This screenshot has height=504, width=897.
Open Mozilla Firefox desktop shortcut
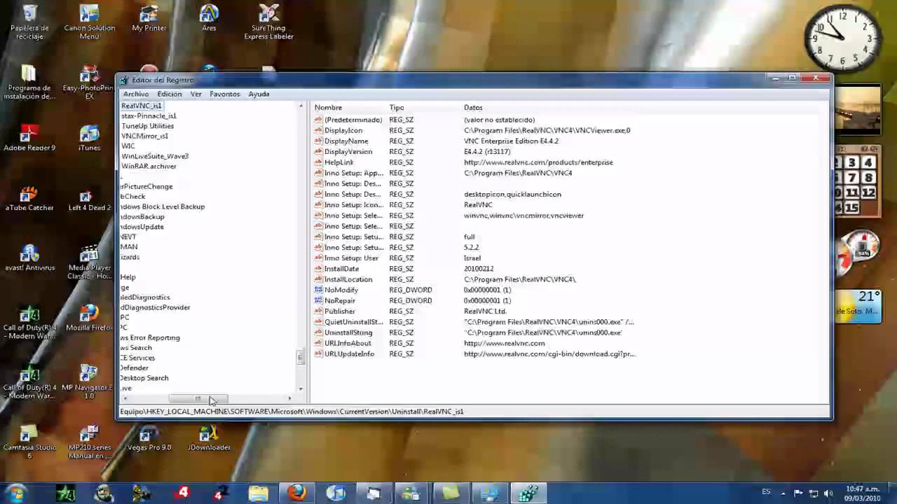(89, 318)
